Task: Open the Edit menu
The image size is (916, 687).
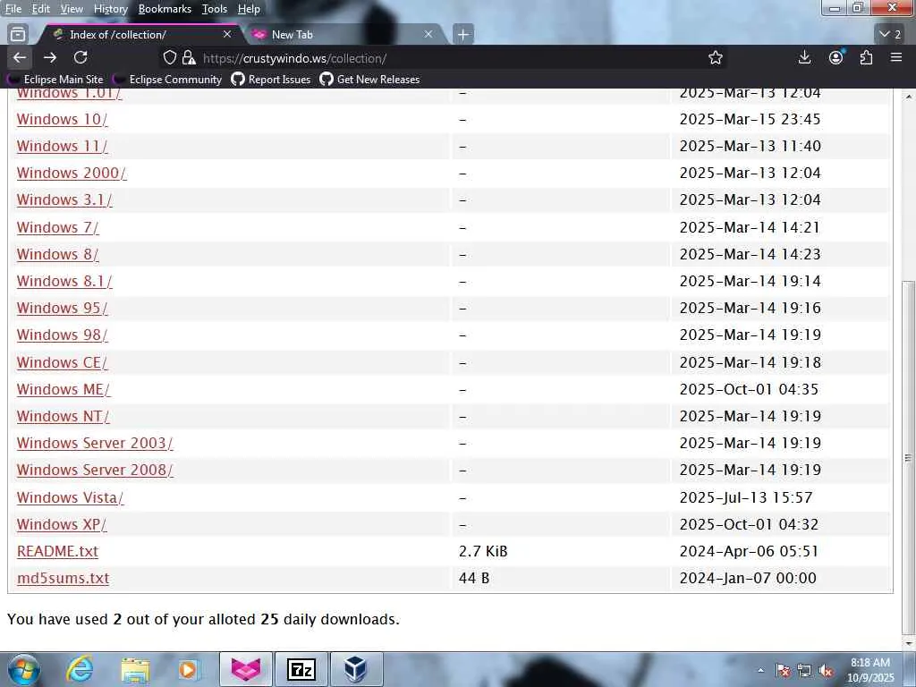Action: pyautogui.click(x=41, y=9)
